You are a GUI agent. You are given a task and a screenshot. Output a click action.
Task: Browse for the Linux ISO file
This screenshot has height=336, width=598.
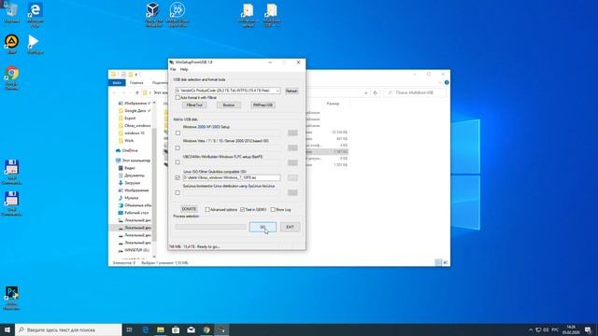(x=292, y=177)
